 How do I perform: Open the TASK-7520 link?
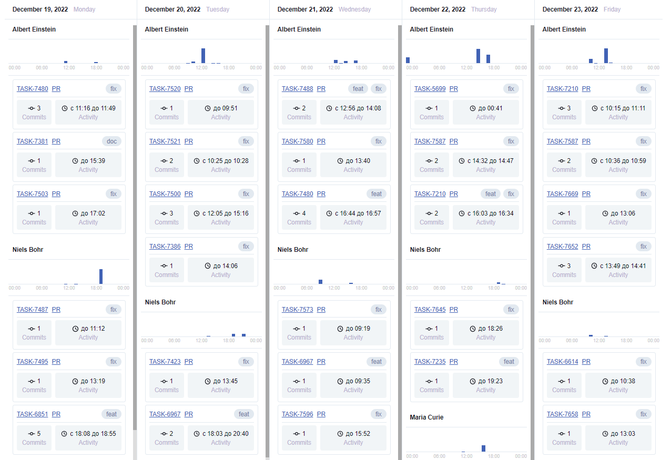coord(165,89)
